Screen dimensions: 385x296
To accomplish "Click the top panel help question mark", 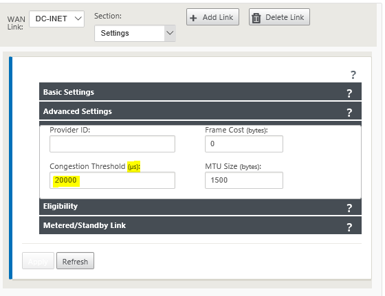I will [353, 75].
